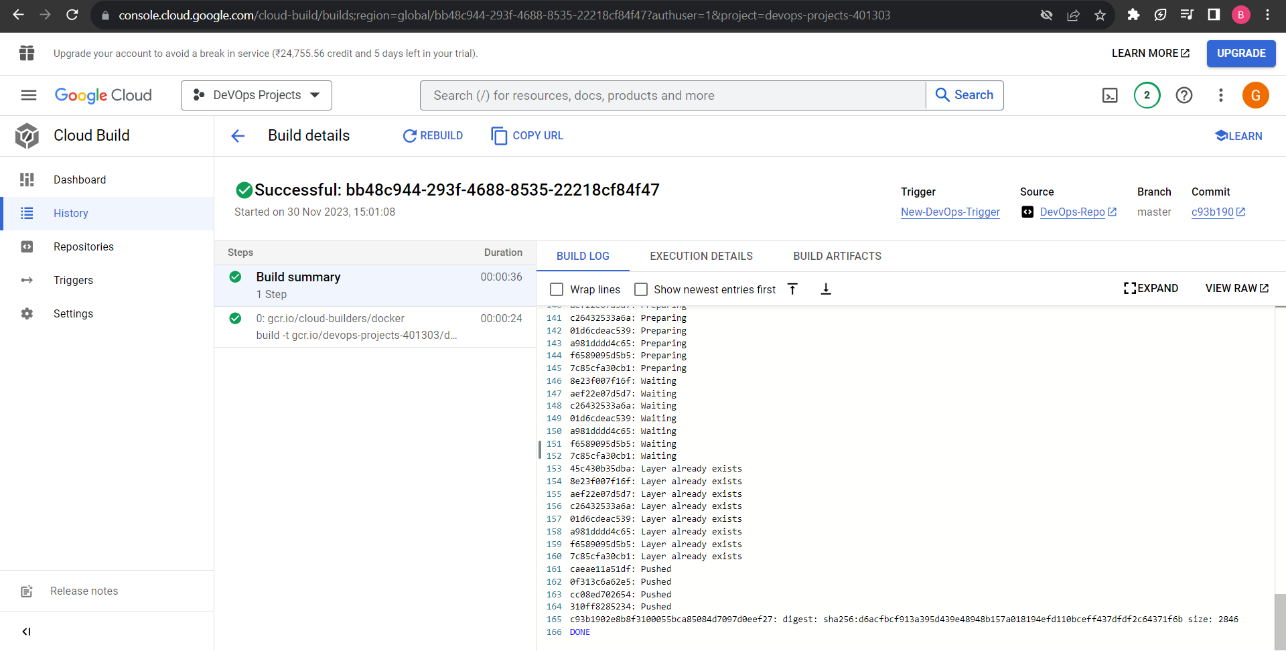Open notifications badge showing 2
1286x651 pixels.
pos(1147,95)
